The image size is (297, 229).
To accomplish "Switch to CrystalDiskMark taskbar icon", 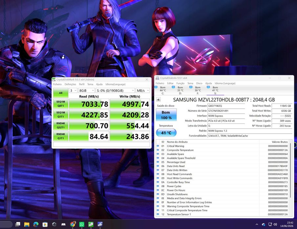I will point(91,224).
